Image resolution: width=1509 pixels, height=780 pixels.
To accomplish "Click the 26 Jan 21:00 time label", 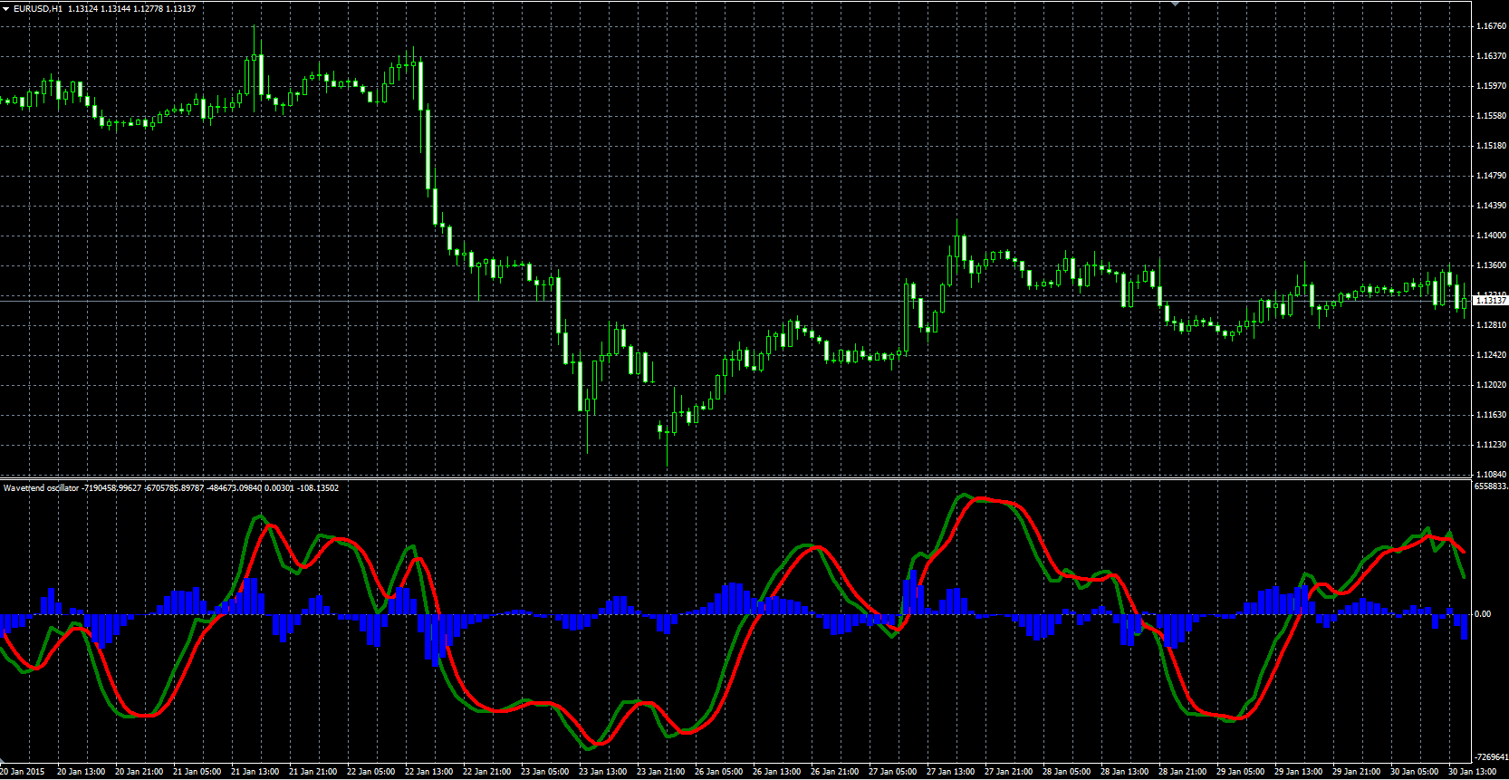I will click(834, 772).
